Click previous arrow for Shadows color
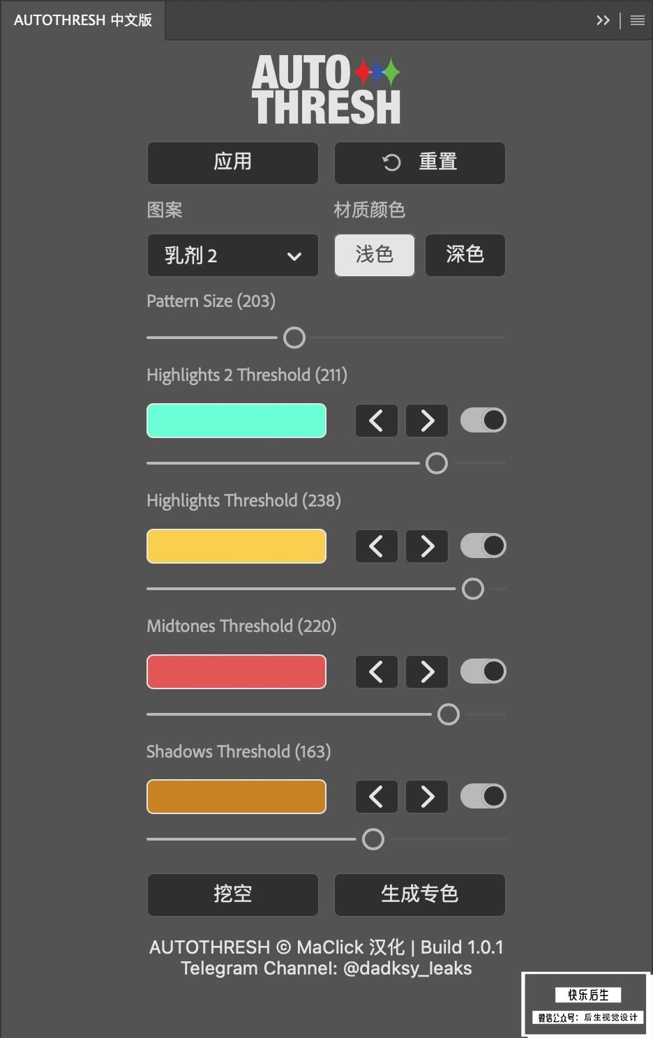 (376, 797)
